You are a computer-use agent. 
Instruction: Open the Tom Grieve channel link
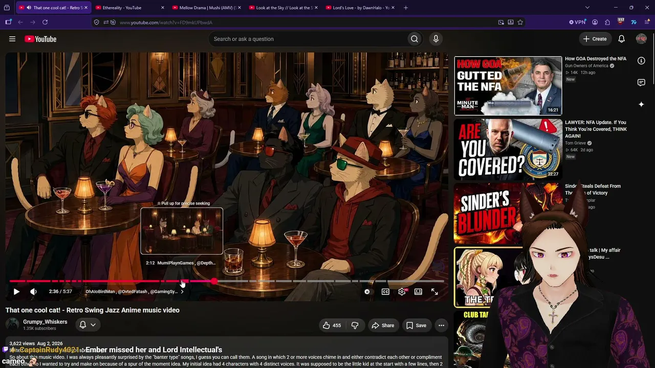pyautogui.click(x=575, y=143)
